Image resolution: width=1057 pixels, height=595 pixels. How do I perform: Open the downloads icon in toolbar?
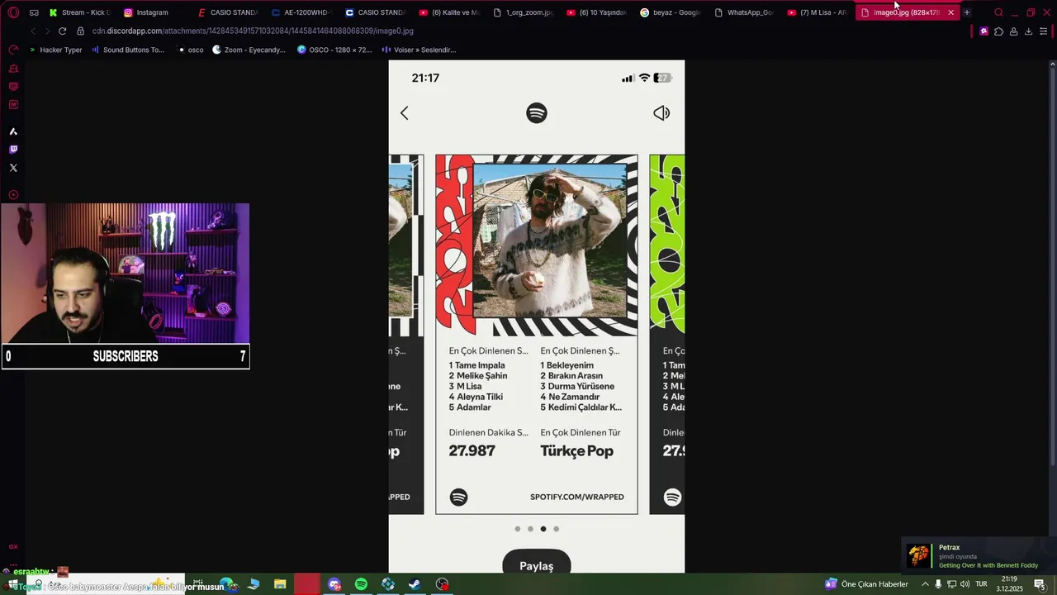pos(1028,31)
